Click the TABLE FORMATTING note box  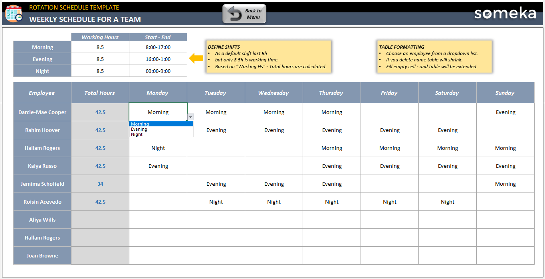[x=434, y=57]
